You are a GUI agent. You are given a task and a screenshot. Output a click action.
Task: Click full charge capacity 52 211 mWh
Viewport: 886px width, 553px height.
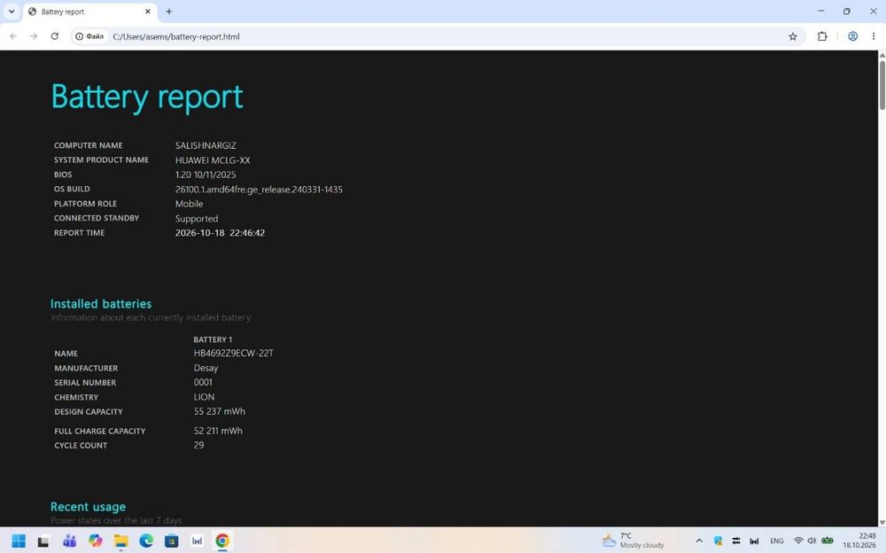pyautogui.click(x=218, y=431)
